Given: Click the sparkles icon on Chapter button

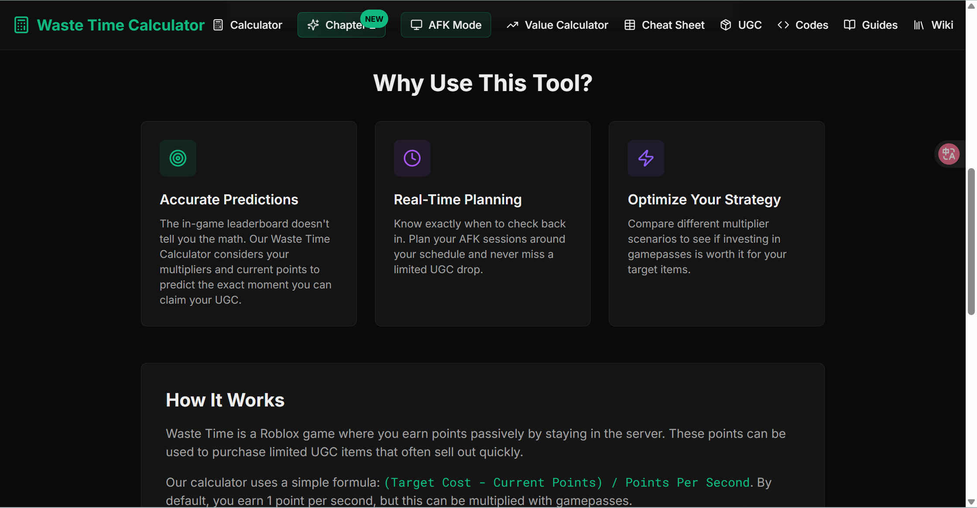Looking at the screenshot, I should (312, 25).
